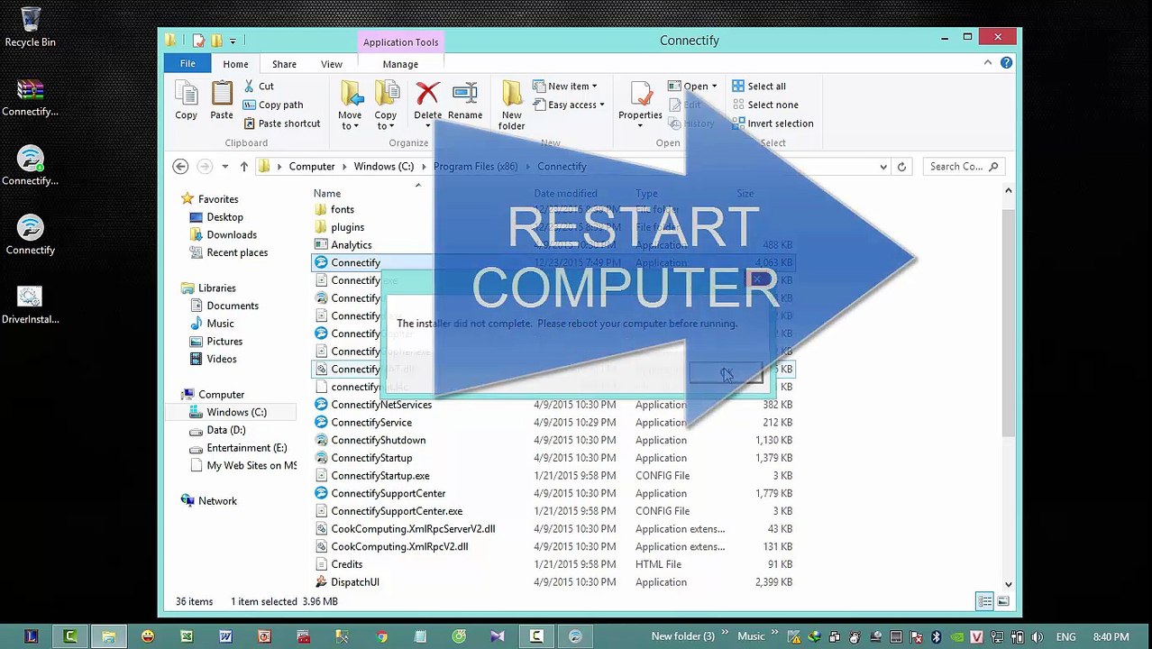Switch to details view layout toggle
The image size is (1152, 649).
point(985,602)
